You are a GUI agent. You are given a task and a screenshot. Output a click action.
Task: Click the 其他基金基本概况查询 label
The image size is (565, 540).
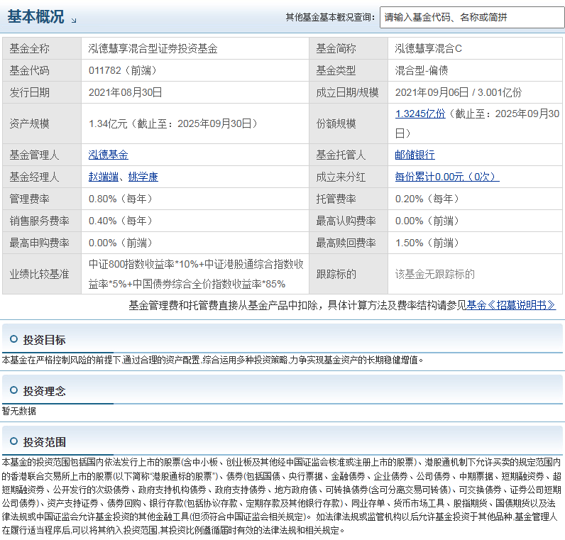pos(330,17)
